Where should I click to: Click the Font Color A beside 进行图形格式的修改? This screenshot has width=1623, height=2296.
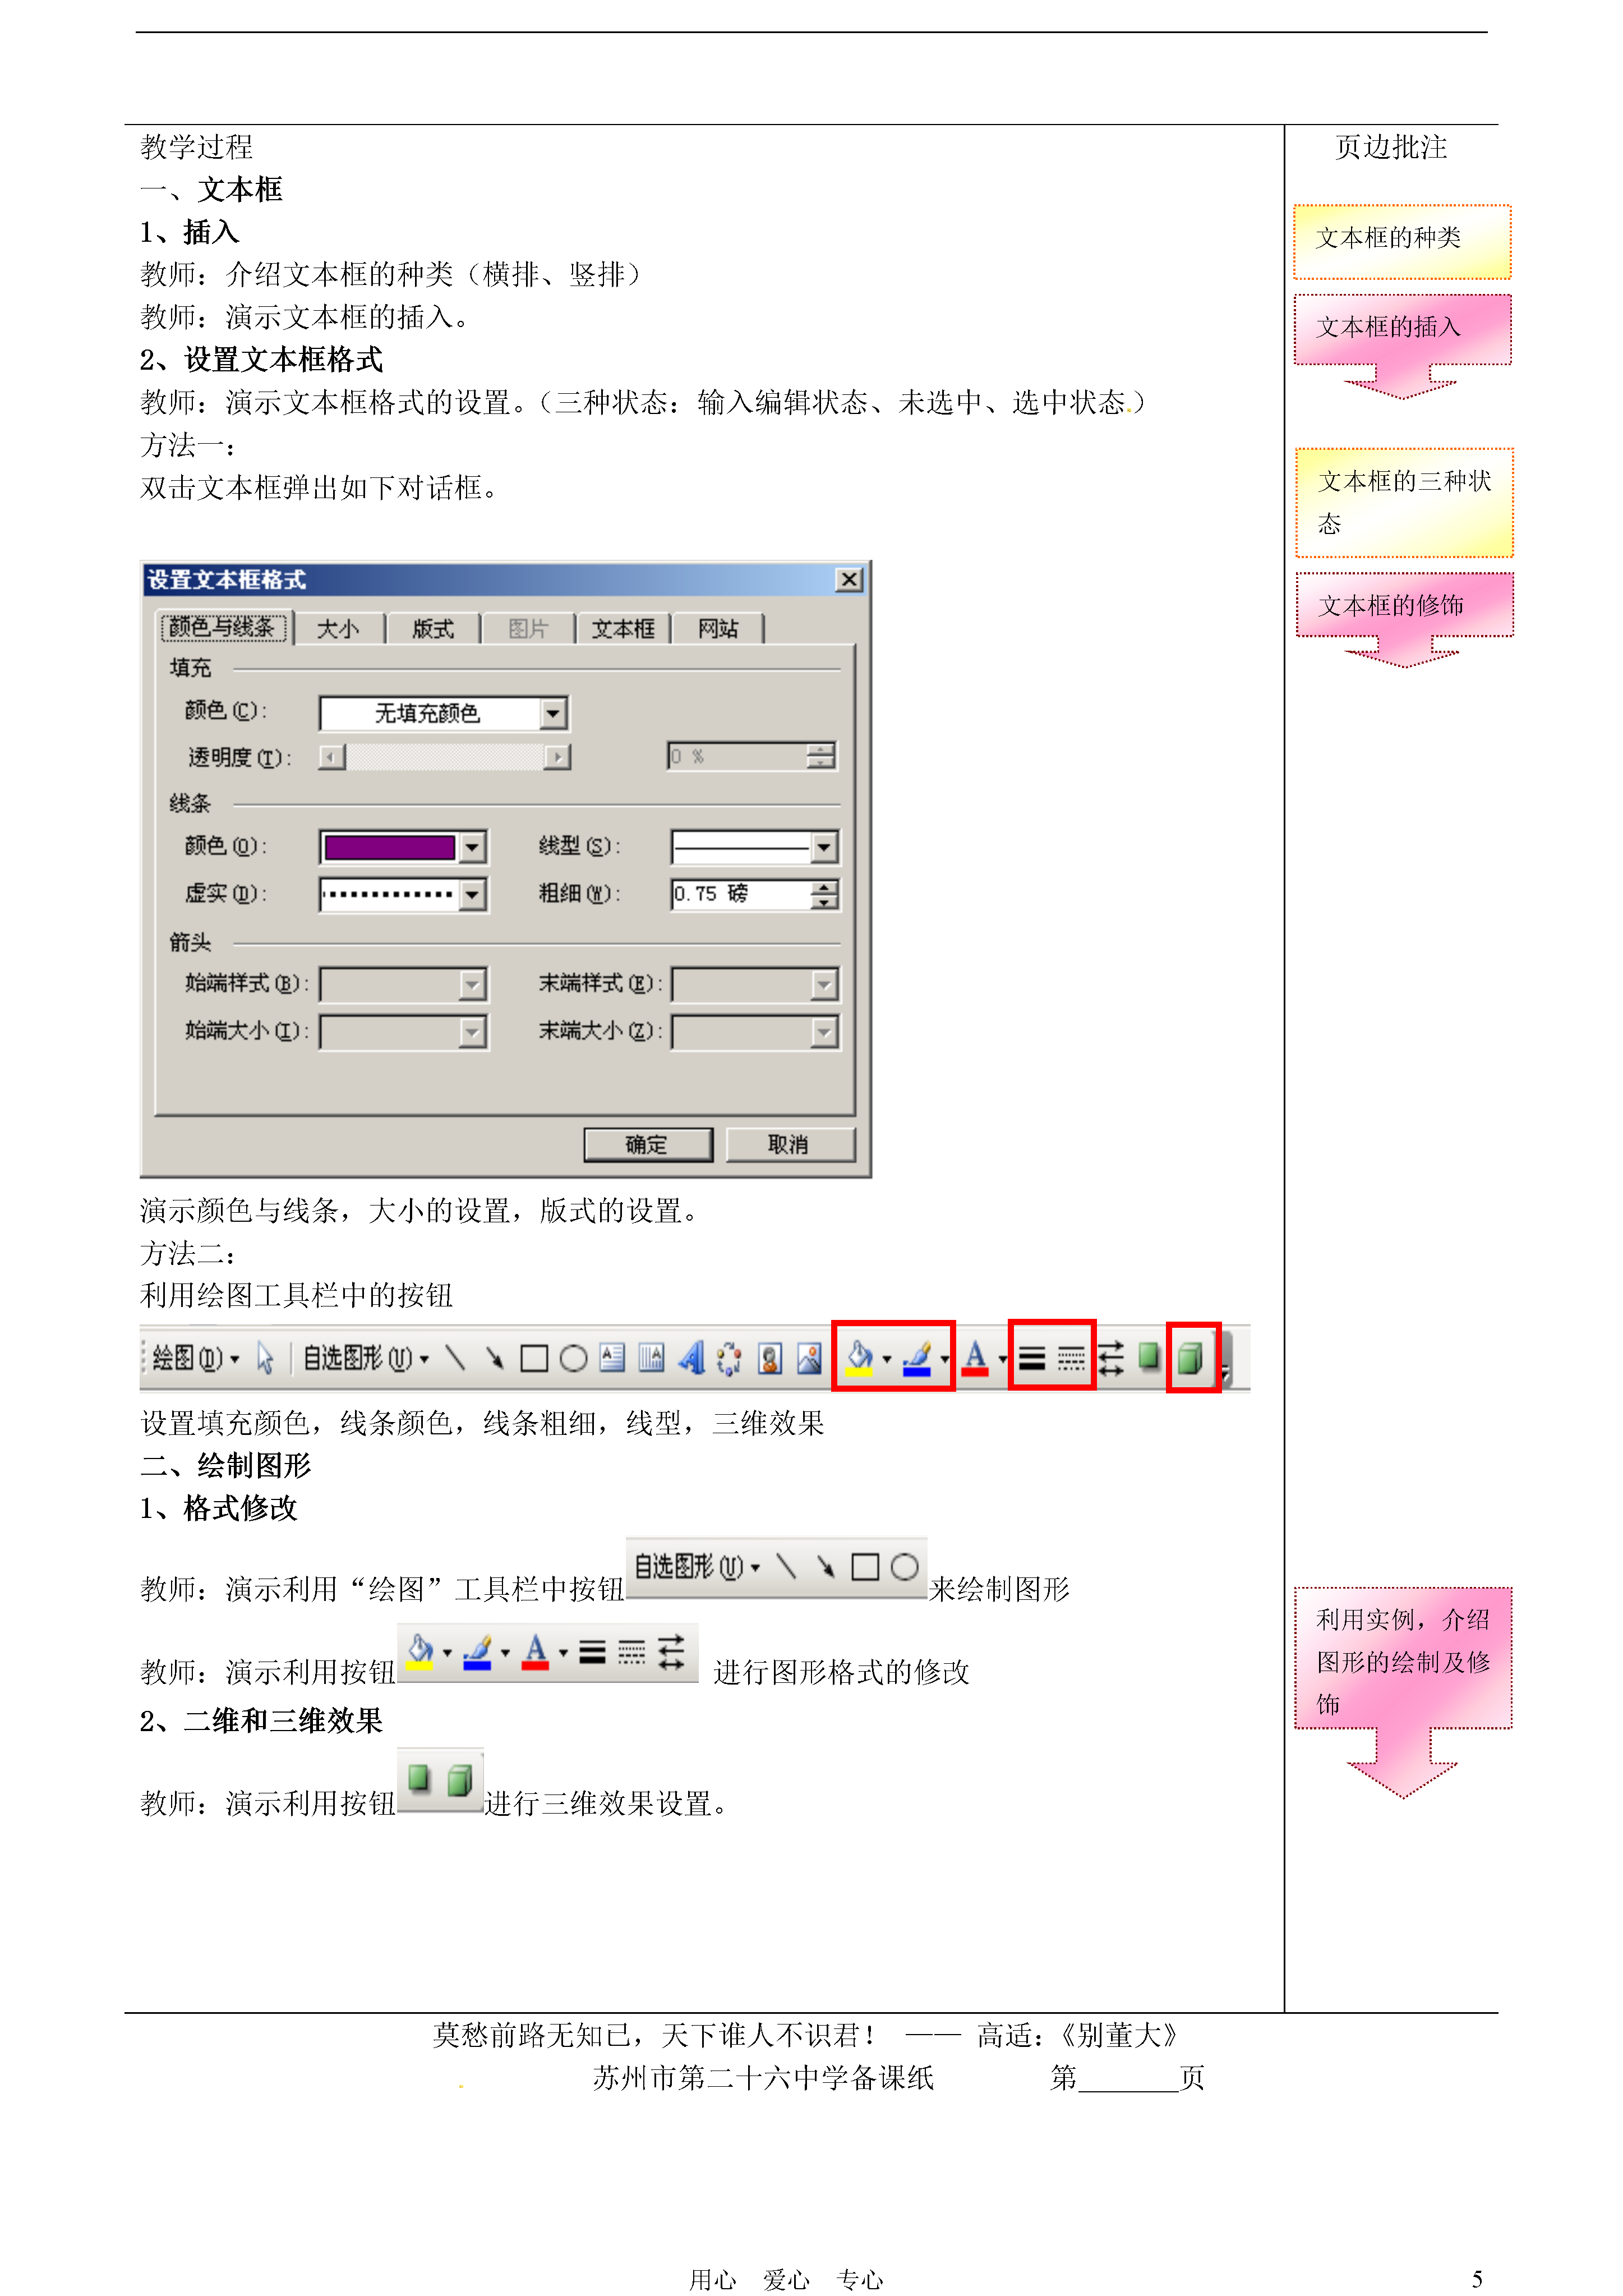tap(536, 1653)
